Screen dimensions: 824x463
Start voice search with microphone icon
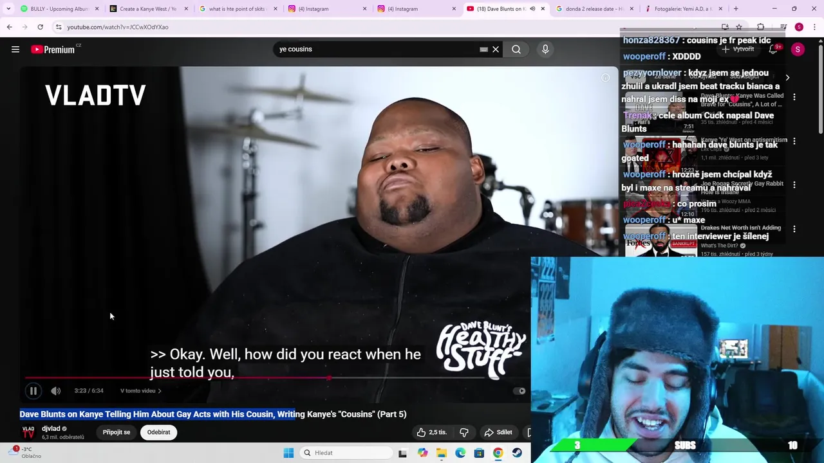[x=545, y=50]
